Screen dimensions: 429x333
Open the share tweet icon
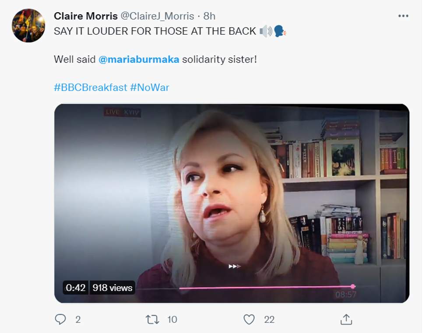click(346, 319)
